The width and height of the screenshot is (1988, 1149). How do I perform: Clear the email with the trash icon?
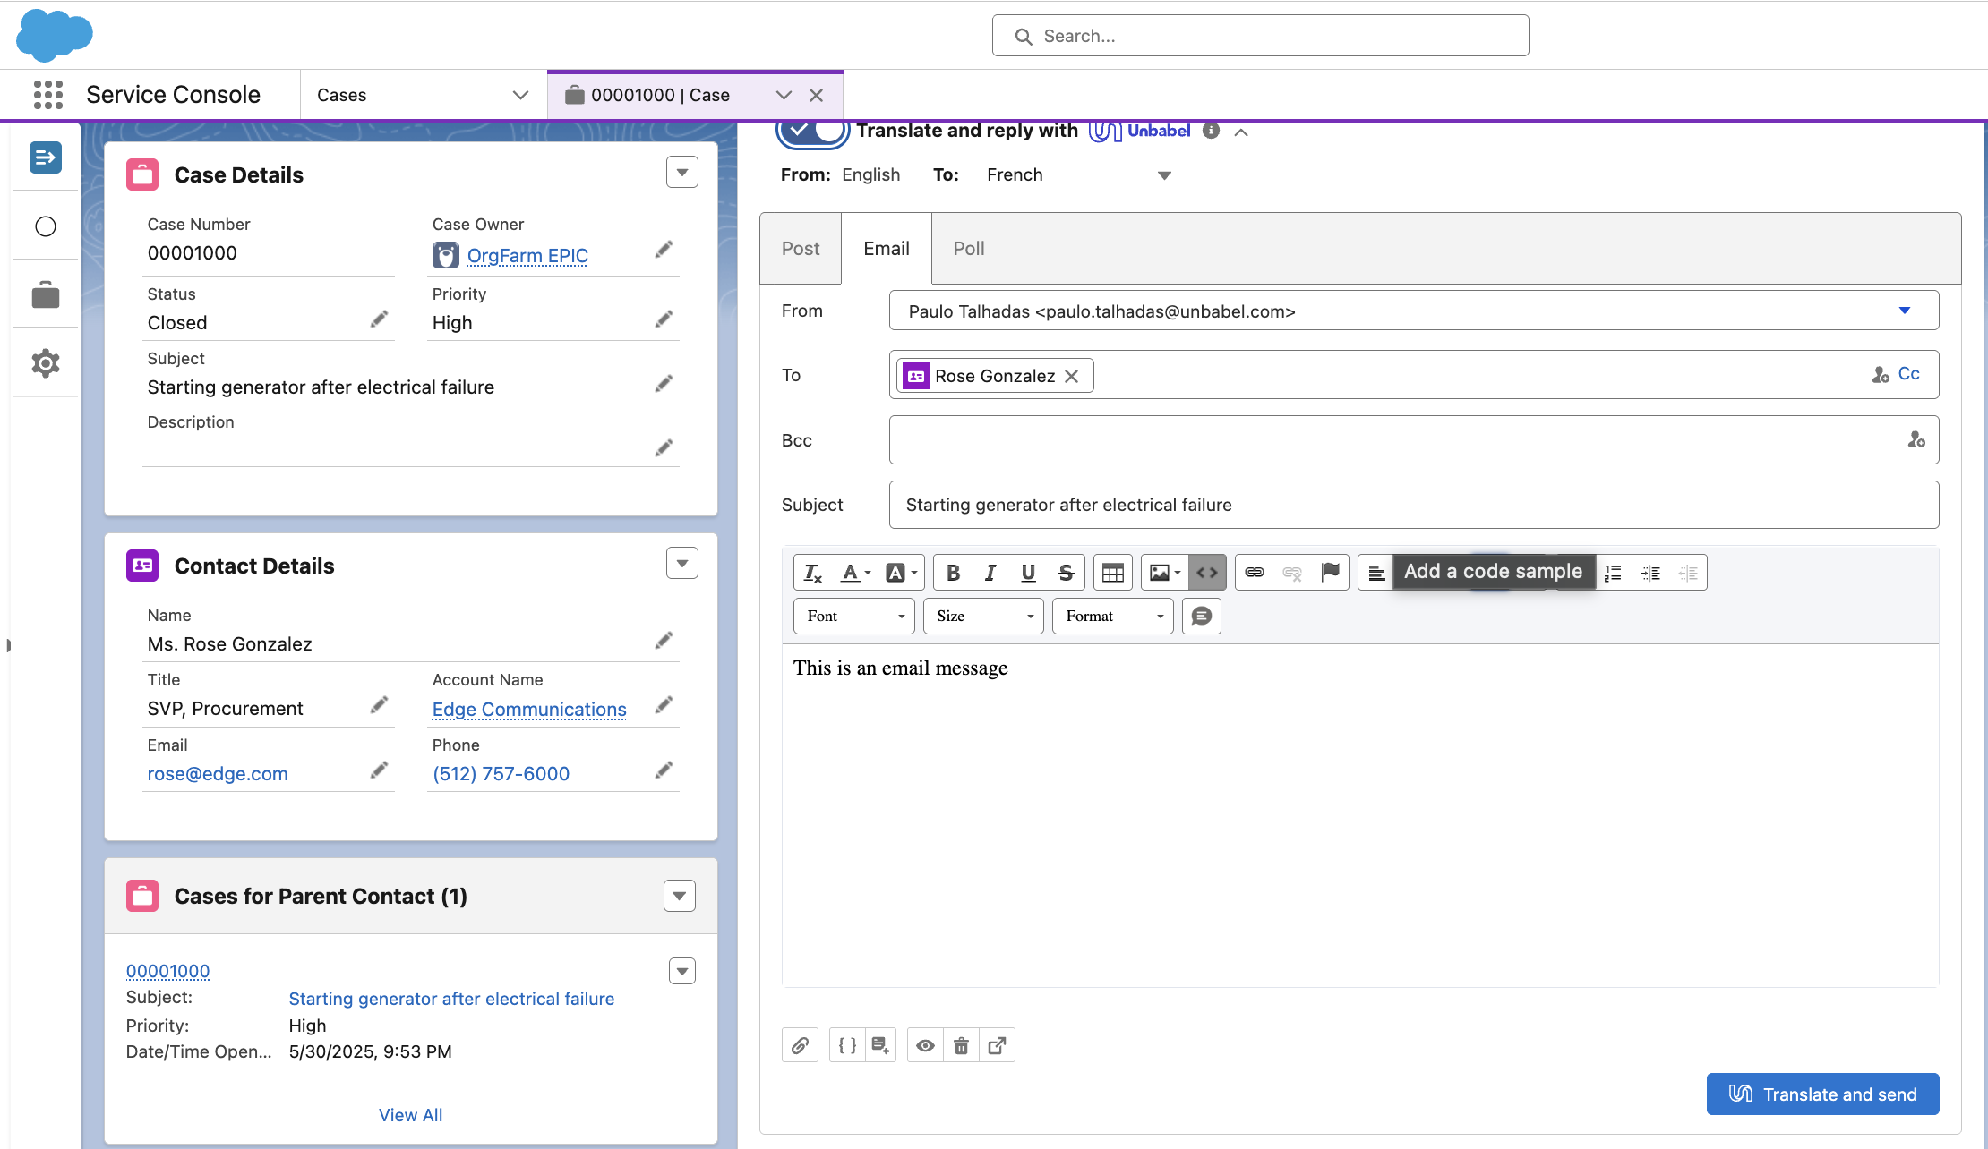(x=961, y=1045)
